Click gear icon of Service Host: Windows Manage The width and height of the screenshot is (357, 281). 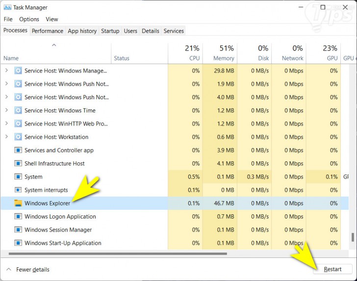click(x=18, y=71)
